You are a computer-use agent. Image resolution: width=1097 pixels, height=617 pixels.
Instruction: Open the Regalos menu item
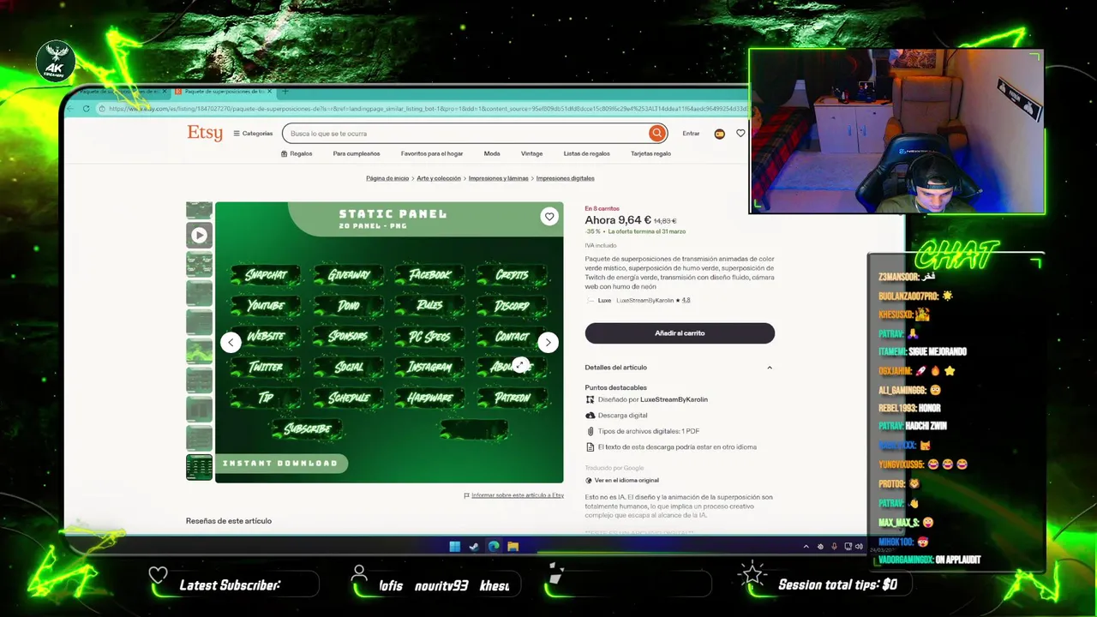297,153
